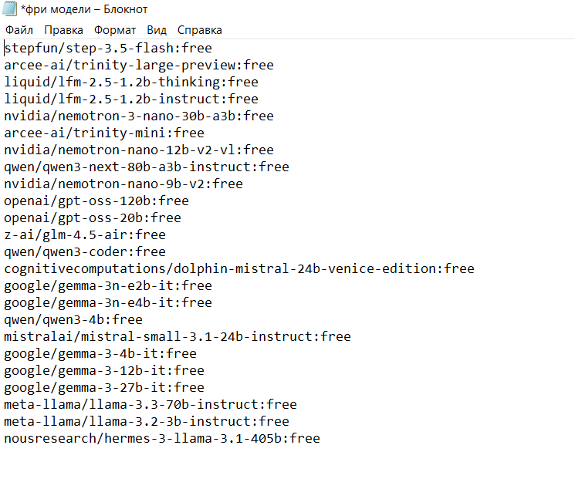Screen dimensions: 575x489
Task: Place cursor on google/gemma-3n-e2b-it:free line
Action: tap(108, 285)
